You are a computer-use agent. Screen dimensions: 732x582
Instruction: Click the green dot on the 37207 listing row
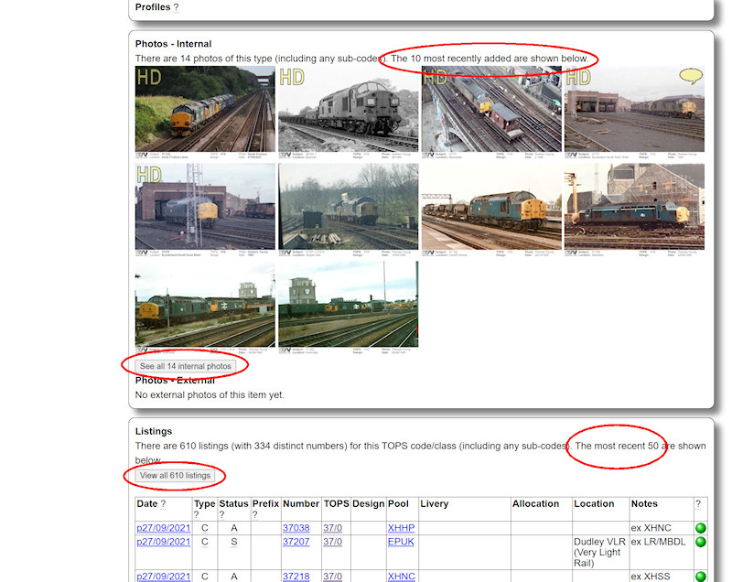click(700, 542)
